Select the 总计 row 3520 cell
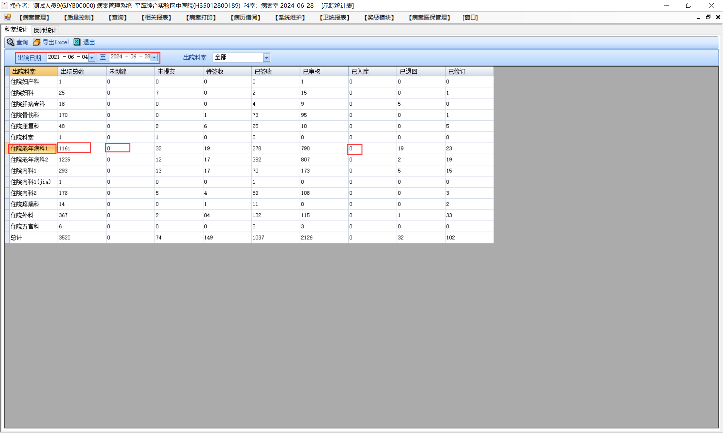Viewport: 723px width, 433px height. coord(65,238)
